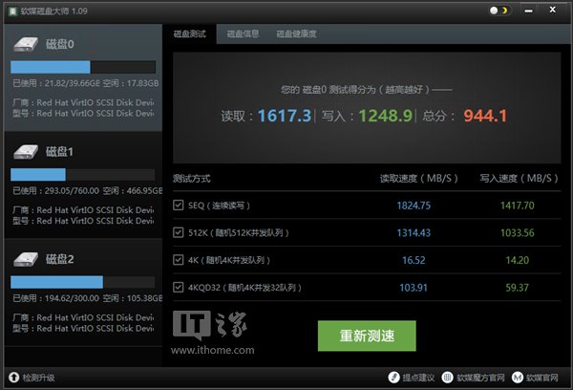
Task: Click the 磁盘2 usage bar
Action: (83, 282)
